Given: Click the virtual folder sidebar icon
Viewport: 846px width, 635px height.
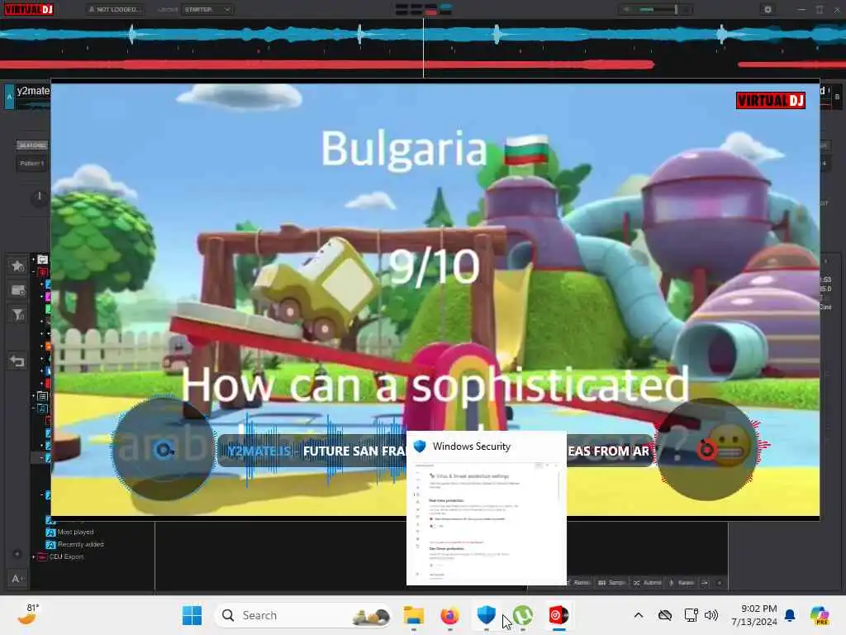Looking at the screenshot, I should (x=17, y=290).
